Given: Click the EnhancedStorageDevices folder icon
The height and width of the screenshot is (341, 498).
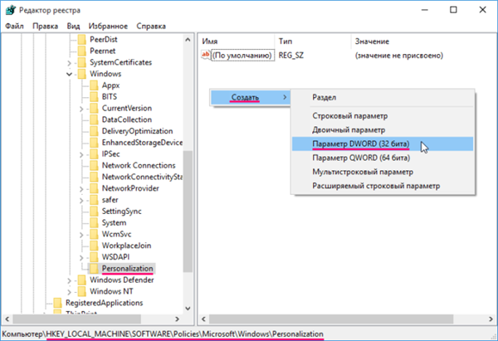Looking at the screenshot, I should pos(94,142).
